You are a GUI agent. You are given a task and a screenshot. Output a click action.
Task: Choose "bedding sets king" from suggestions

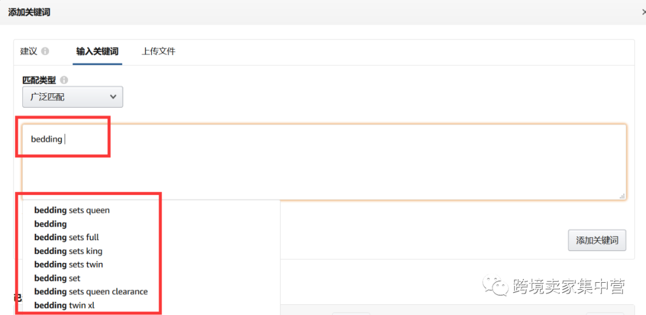tap(68, 251)
